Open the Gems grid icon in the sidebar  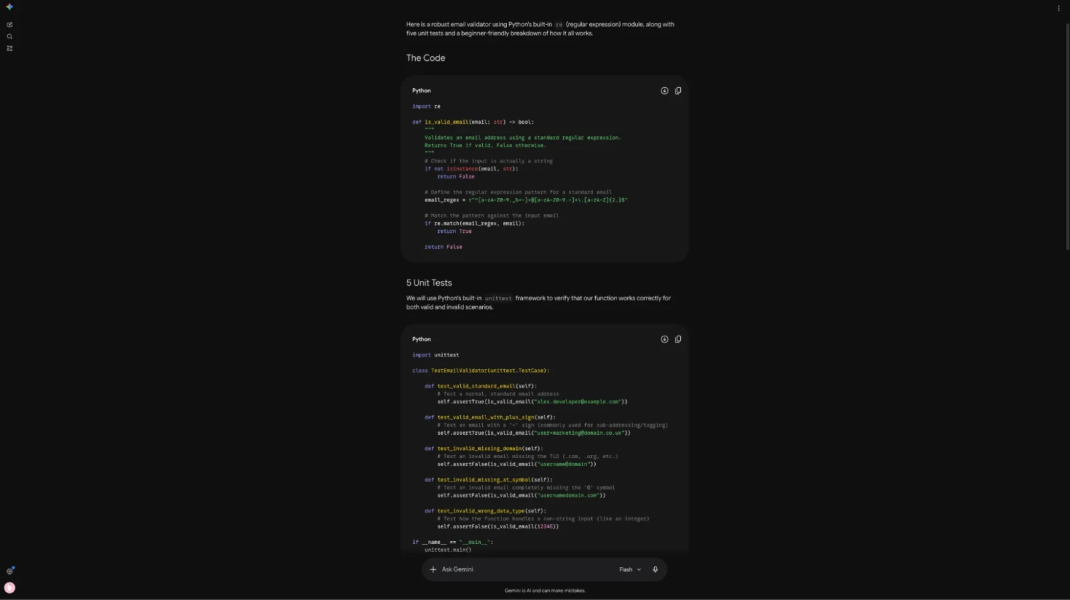(9, 48)
